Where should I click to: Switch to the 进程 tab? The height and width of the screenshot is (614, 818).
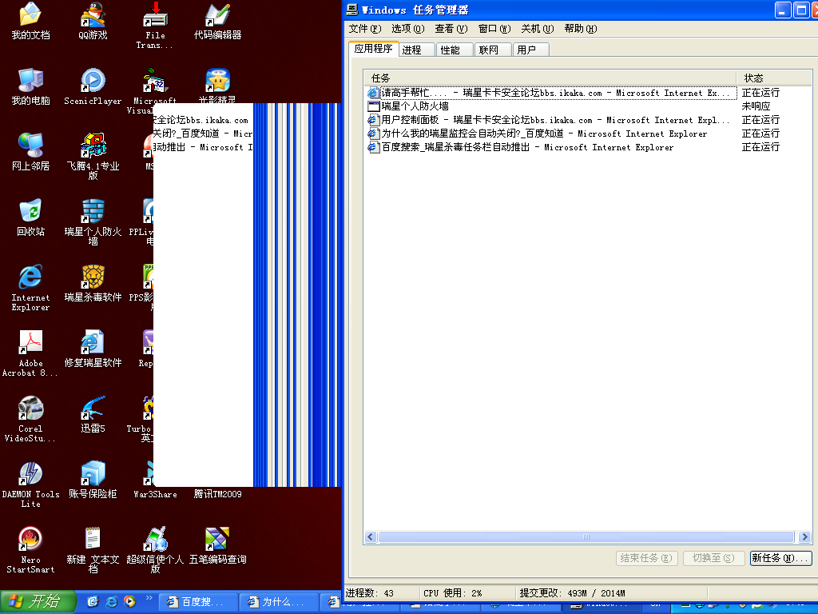click(416, 50)
